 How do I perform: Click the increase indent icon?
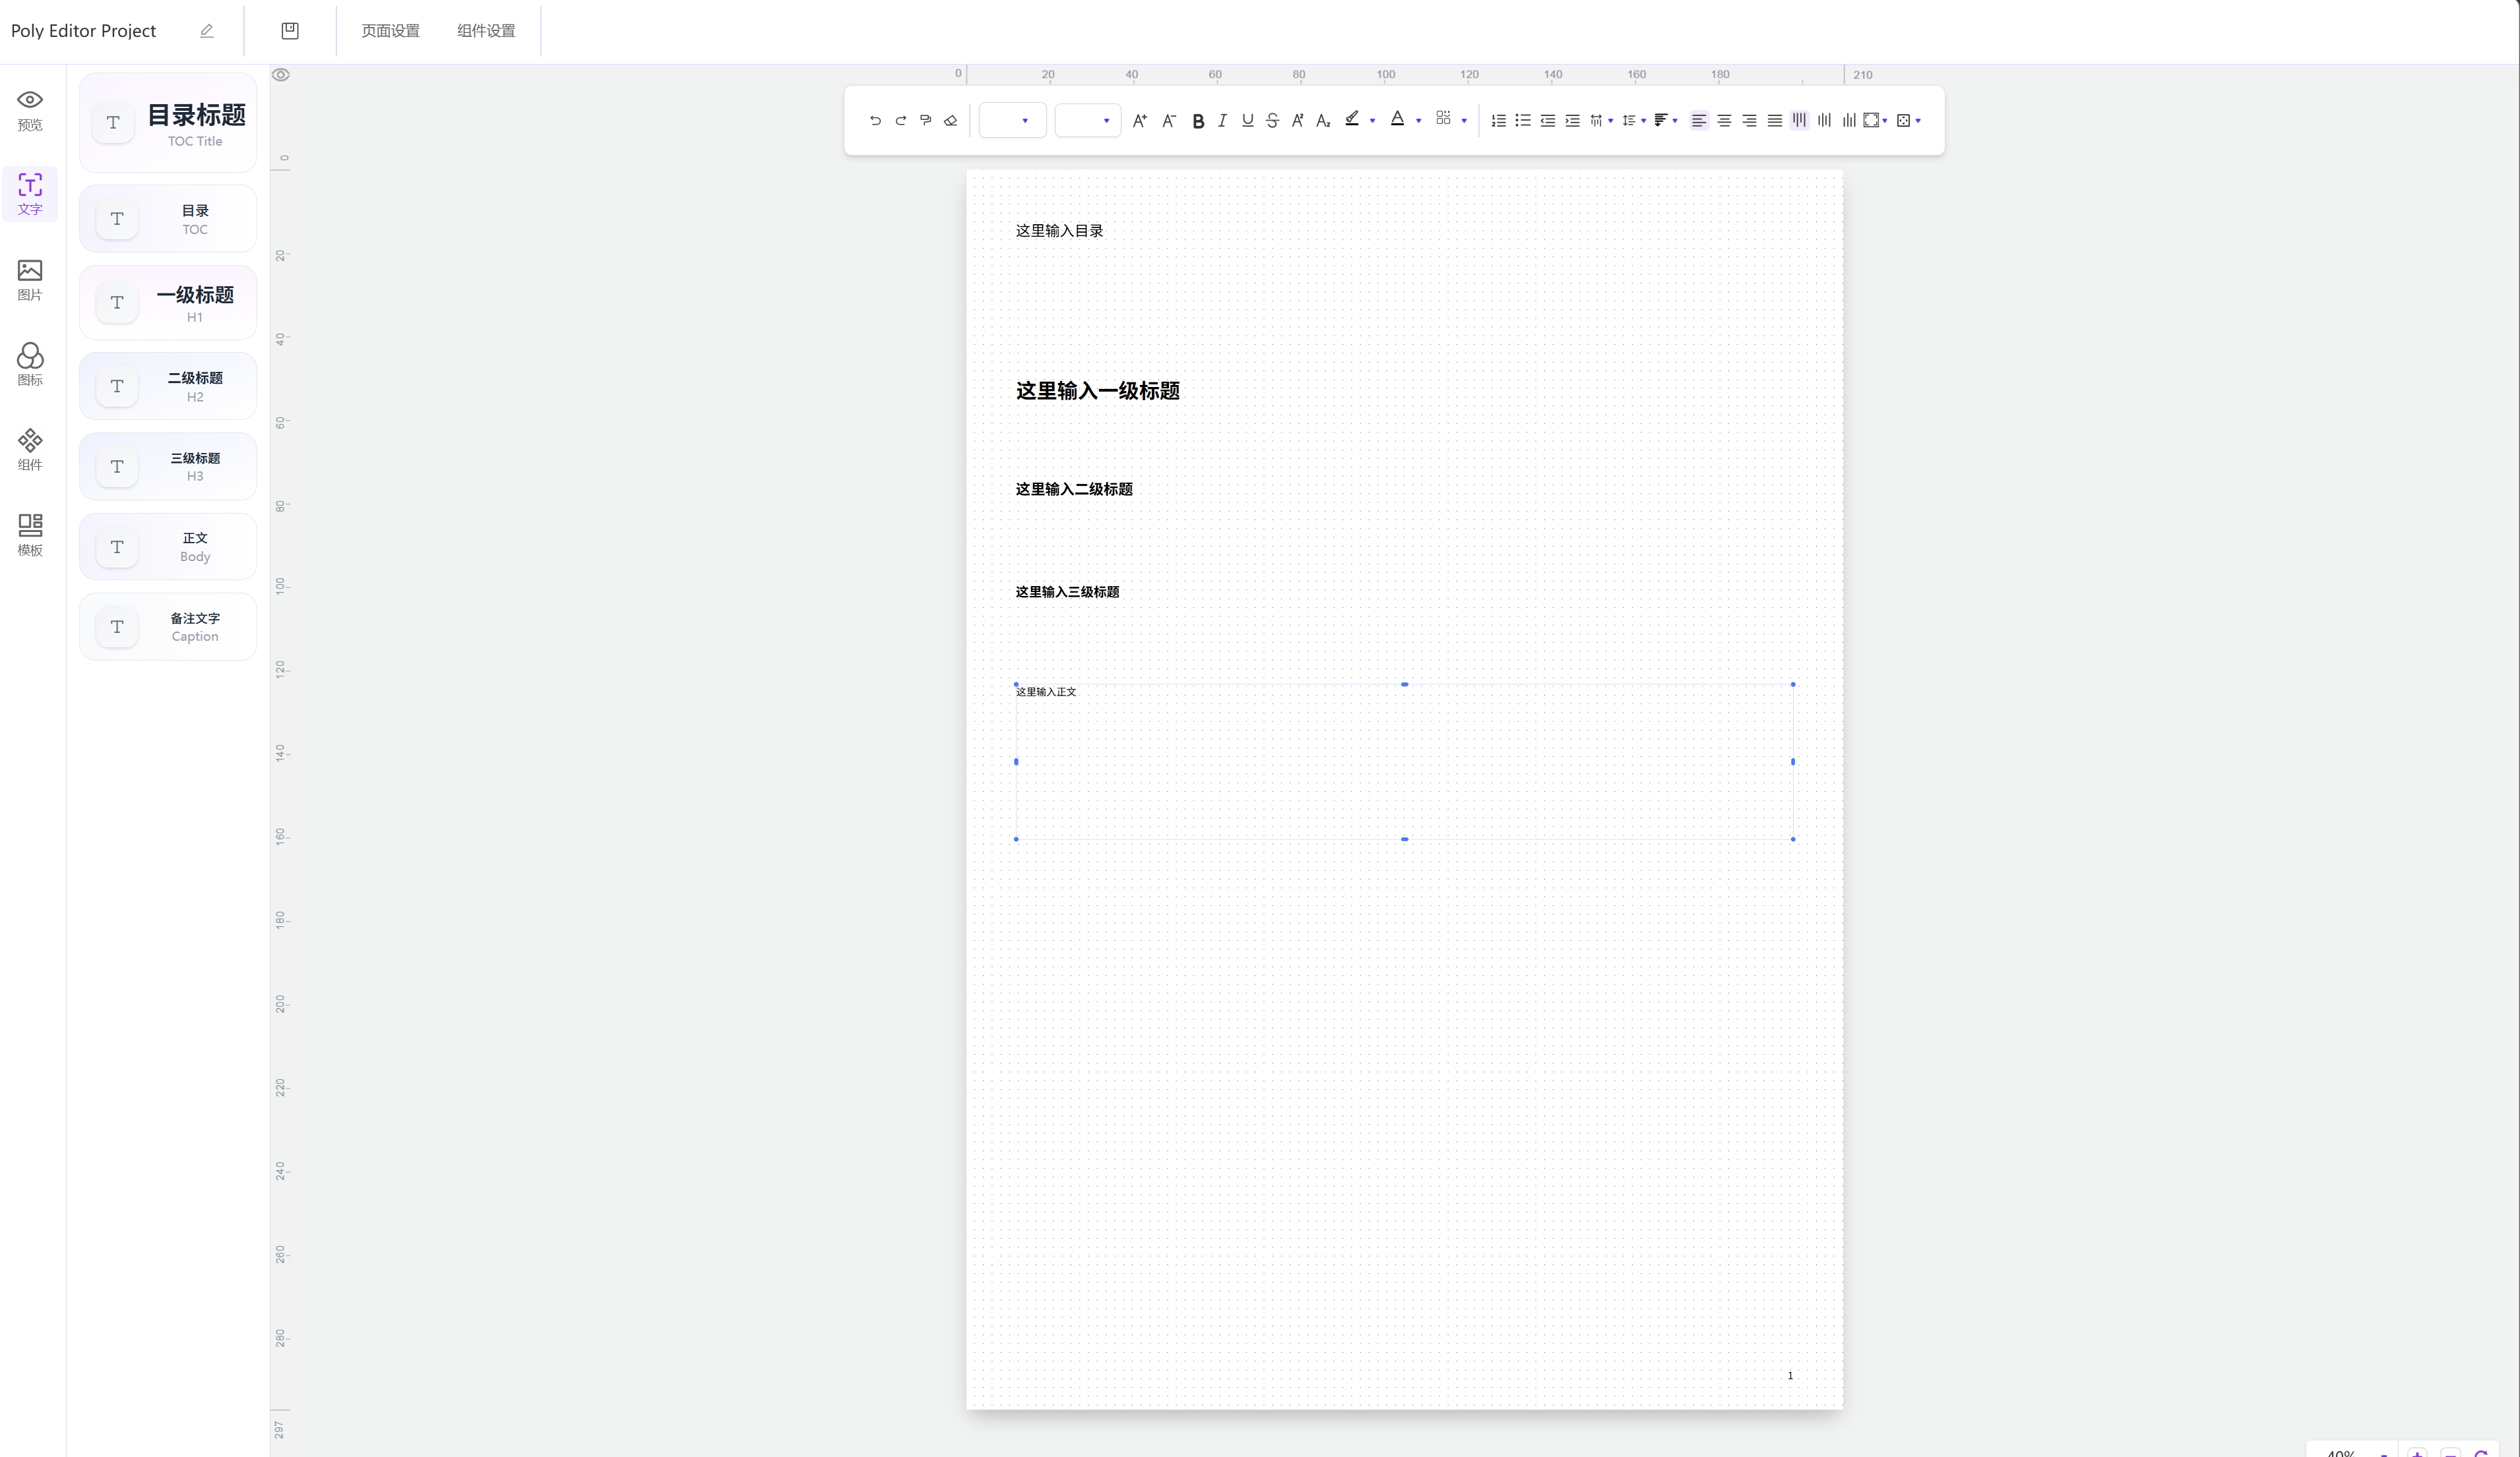[1572, 121]
